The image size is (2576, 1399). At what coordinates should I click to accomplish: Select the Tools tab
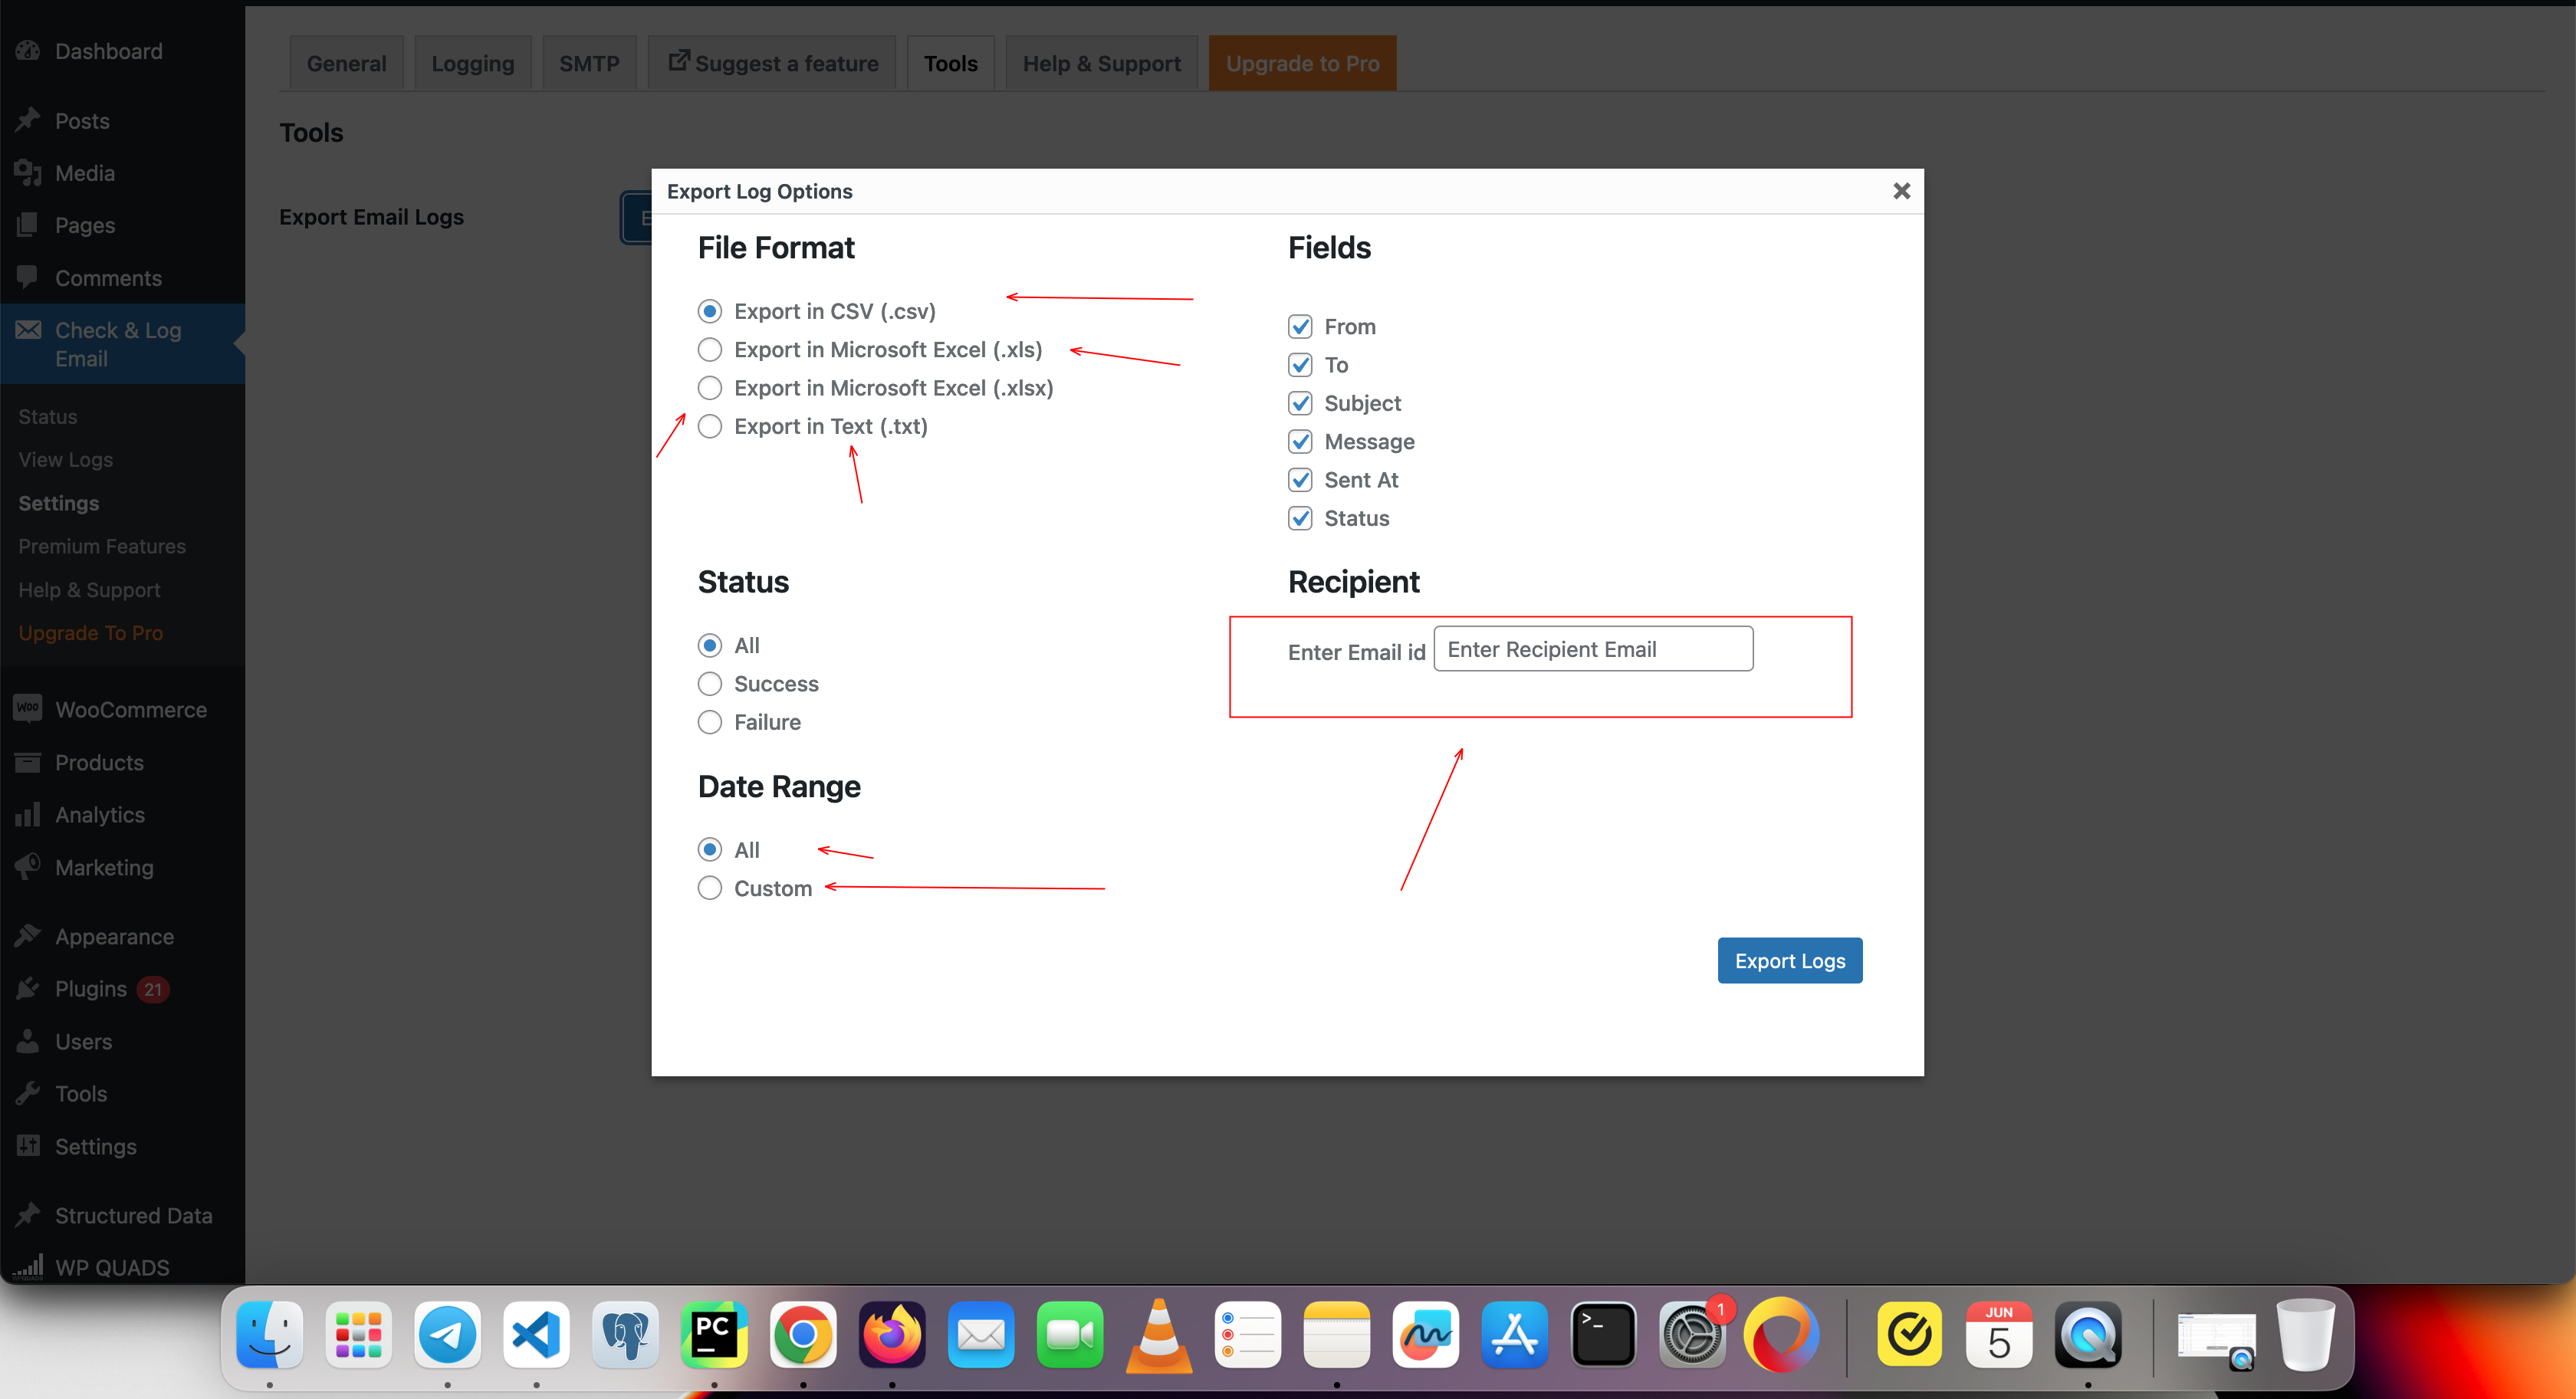coord(950,63)
